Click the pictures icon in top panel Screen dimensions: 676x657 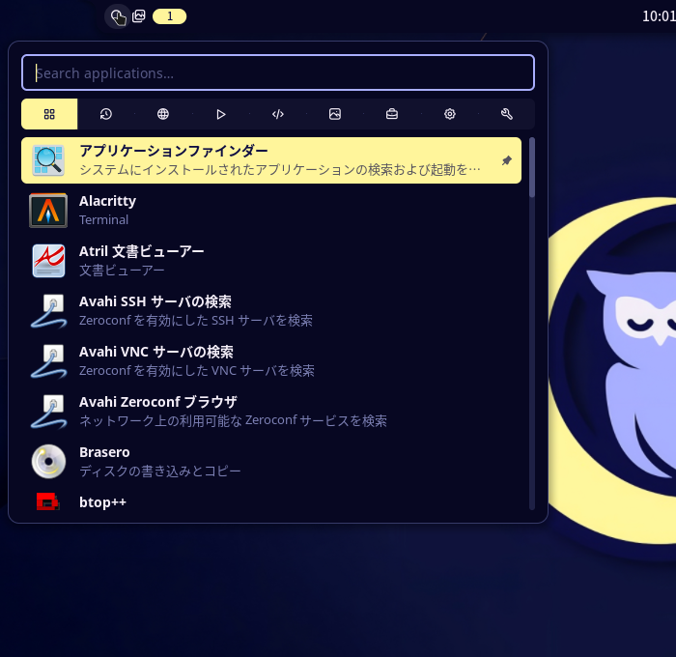[139, 16]
